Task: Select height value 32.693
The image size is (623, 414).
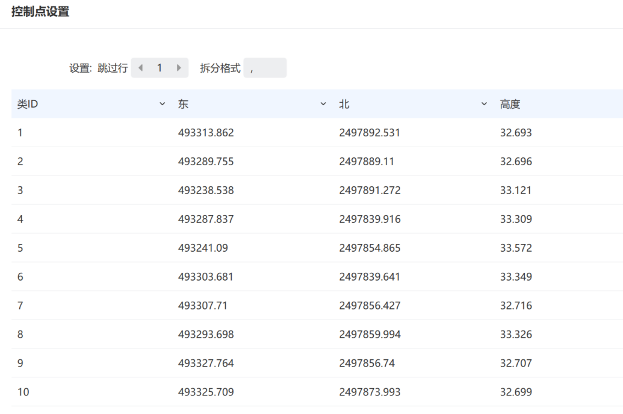Action: [516, 133]
